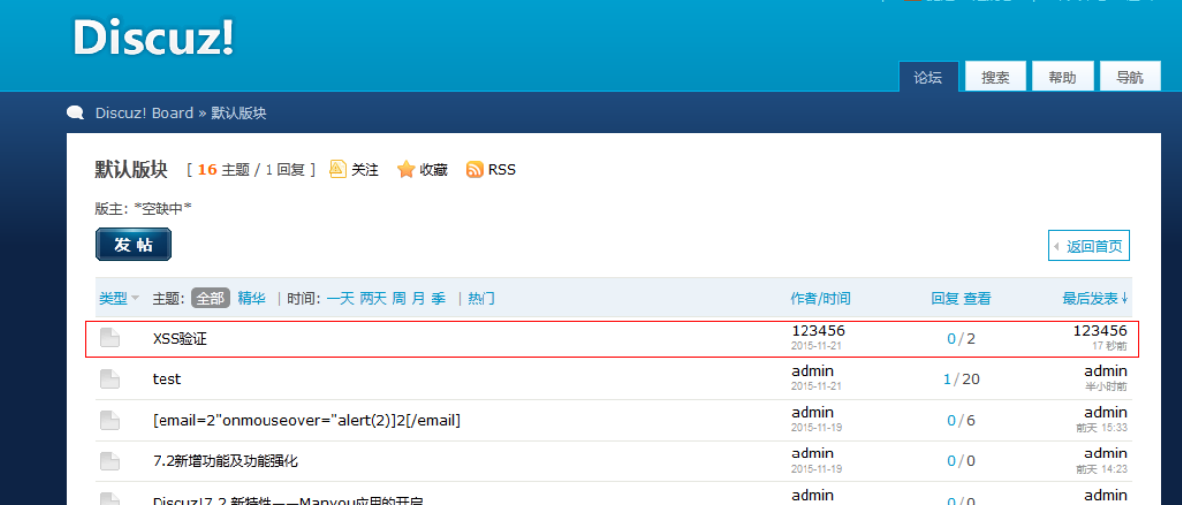This screenshot has height=505, width=1182.
Task: Click the orange RSS feed icon
Action: [475, 169]
